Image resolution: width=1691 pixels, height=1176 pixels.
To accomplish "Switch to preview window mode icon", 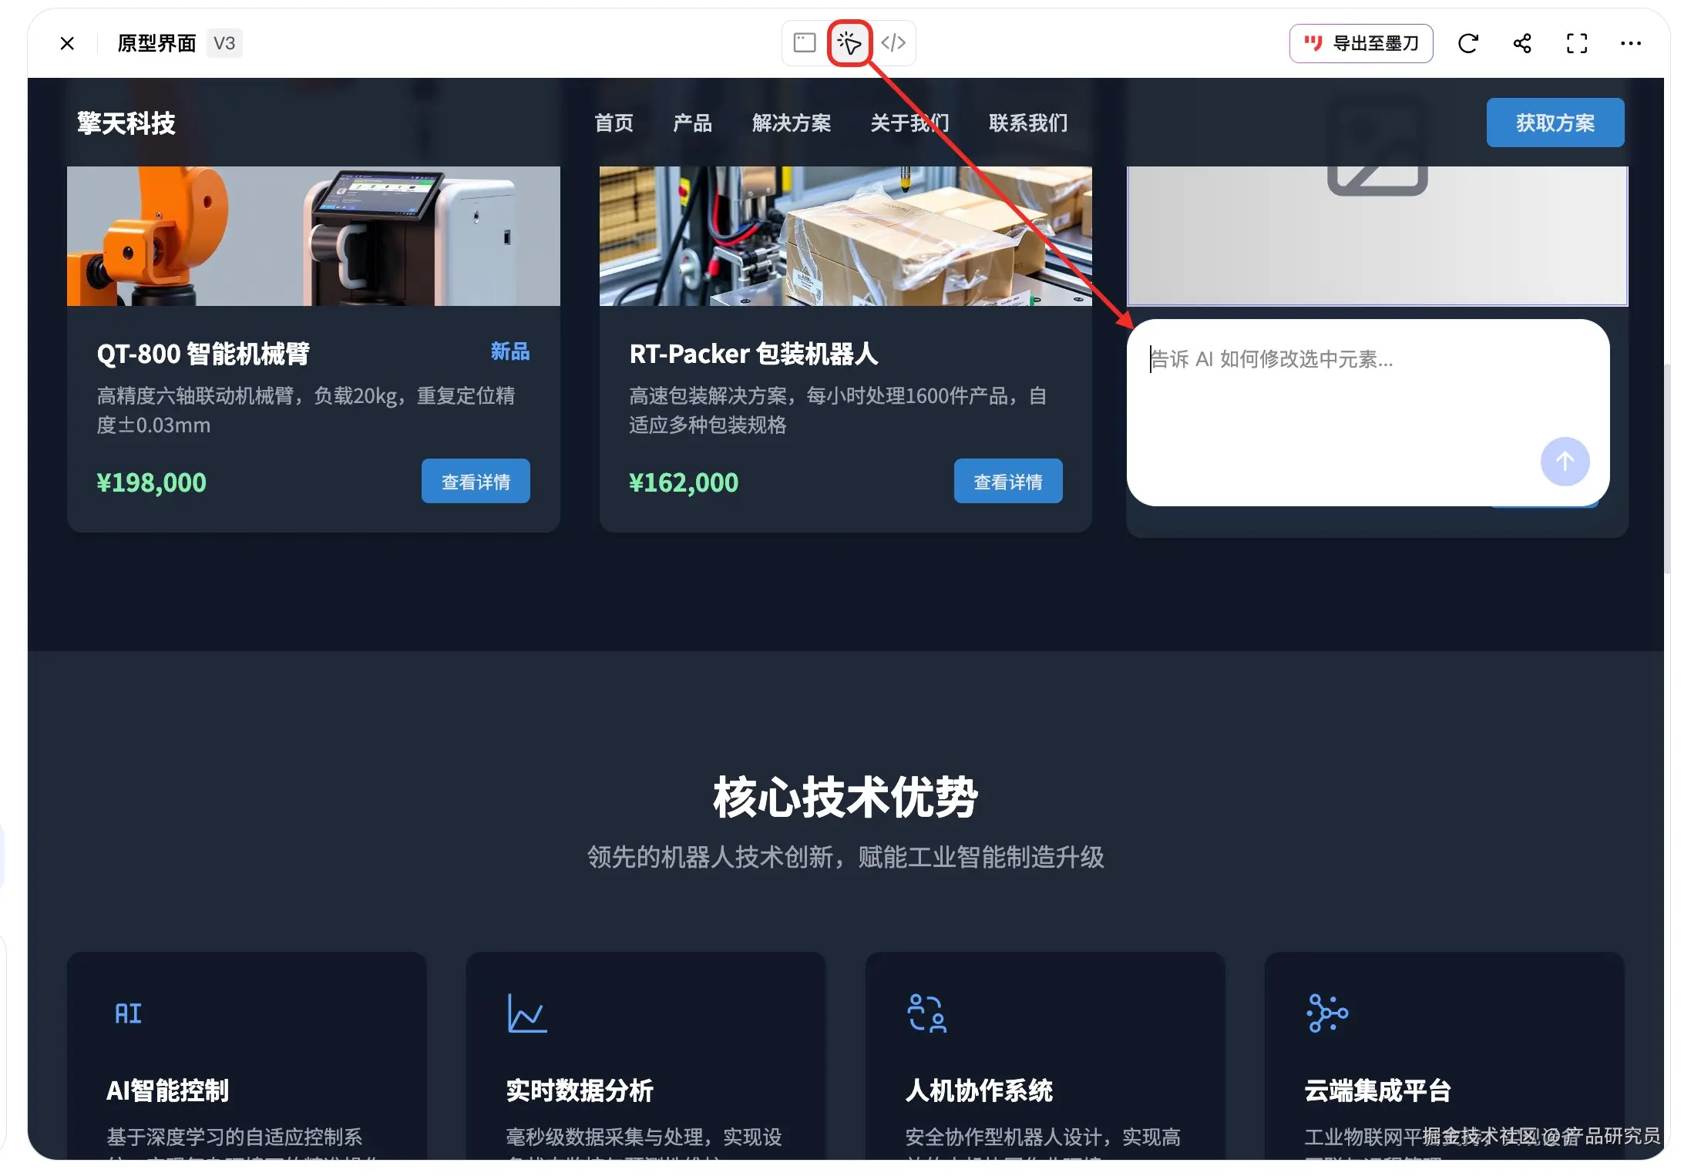I will [x=804, y=43].
